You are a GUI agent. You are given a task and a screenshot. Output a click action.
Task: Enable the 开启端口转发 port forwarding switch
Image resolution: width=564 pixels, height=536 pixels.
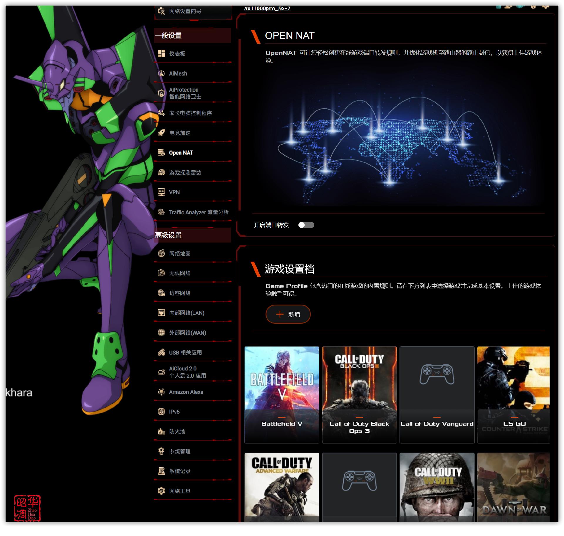coord(307,225)
